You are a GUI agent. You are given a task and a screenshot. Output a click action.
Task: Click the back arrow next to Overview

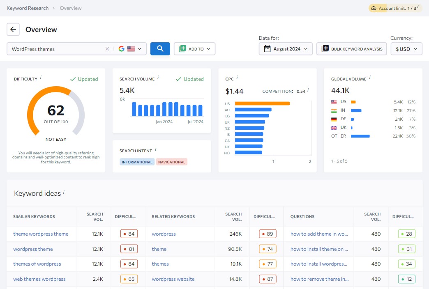(13, 29)
